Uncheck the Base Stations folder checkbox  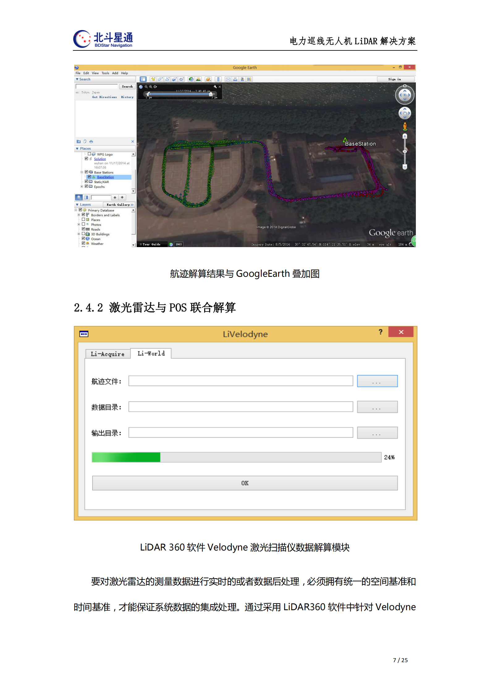[x=87, y=172]
